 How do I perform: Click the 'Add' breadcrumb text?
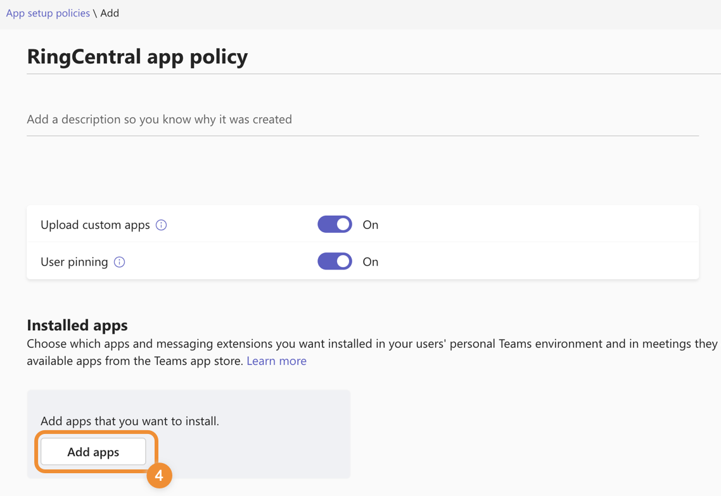pos(110,13)
